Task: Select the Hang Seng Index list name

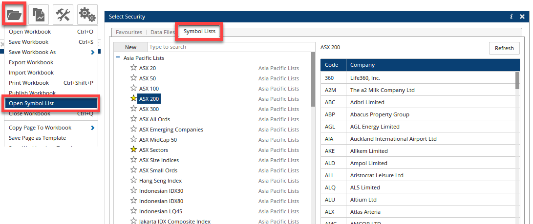Action: (x=160, y=181)
